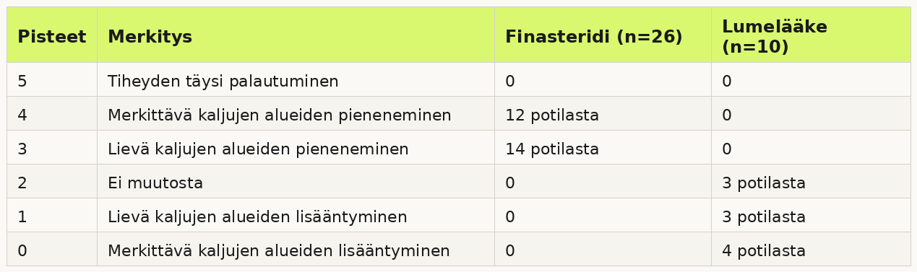Click the Pisteet column header
The width and height of the screenshot is (917, 272).
(x=52, y=35)
